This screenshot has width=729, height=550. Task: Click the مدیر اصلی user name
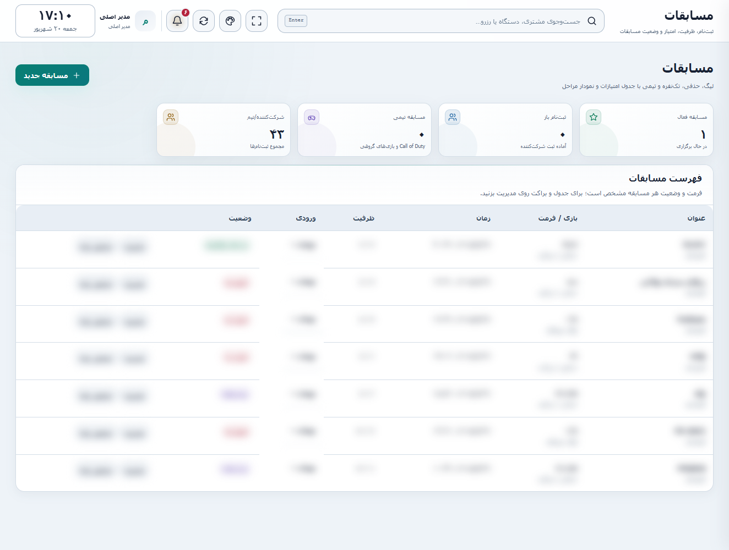click(x=115, y=16)
